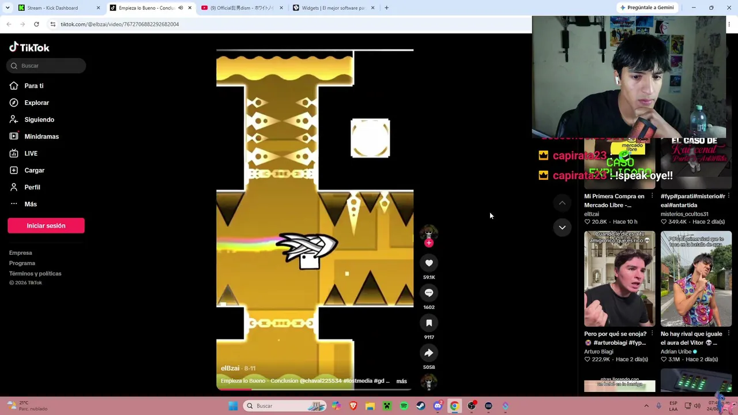
Task: Click the TikTok URL address bar
Action: coord(288,24)
